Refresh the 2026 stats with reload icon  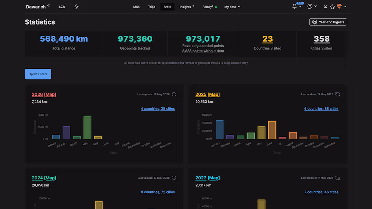pos(174,95)
